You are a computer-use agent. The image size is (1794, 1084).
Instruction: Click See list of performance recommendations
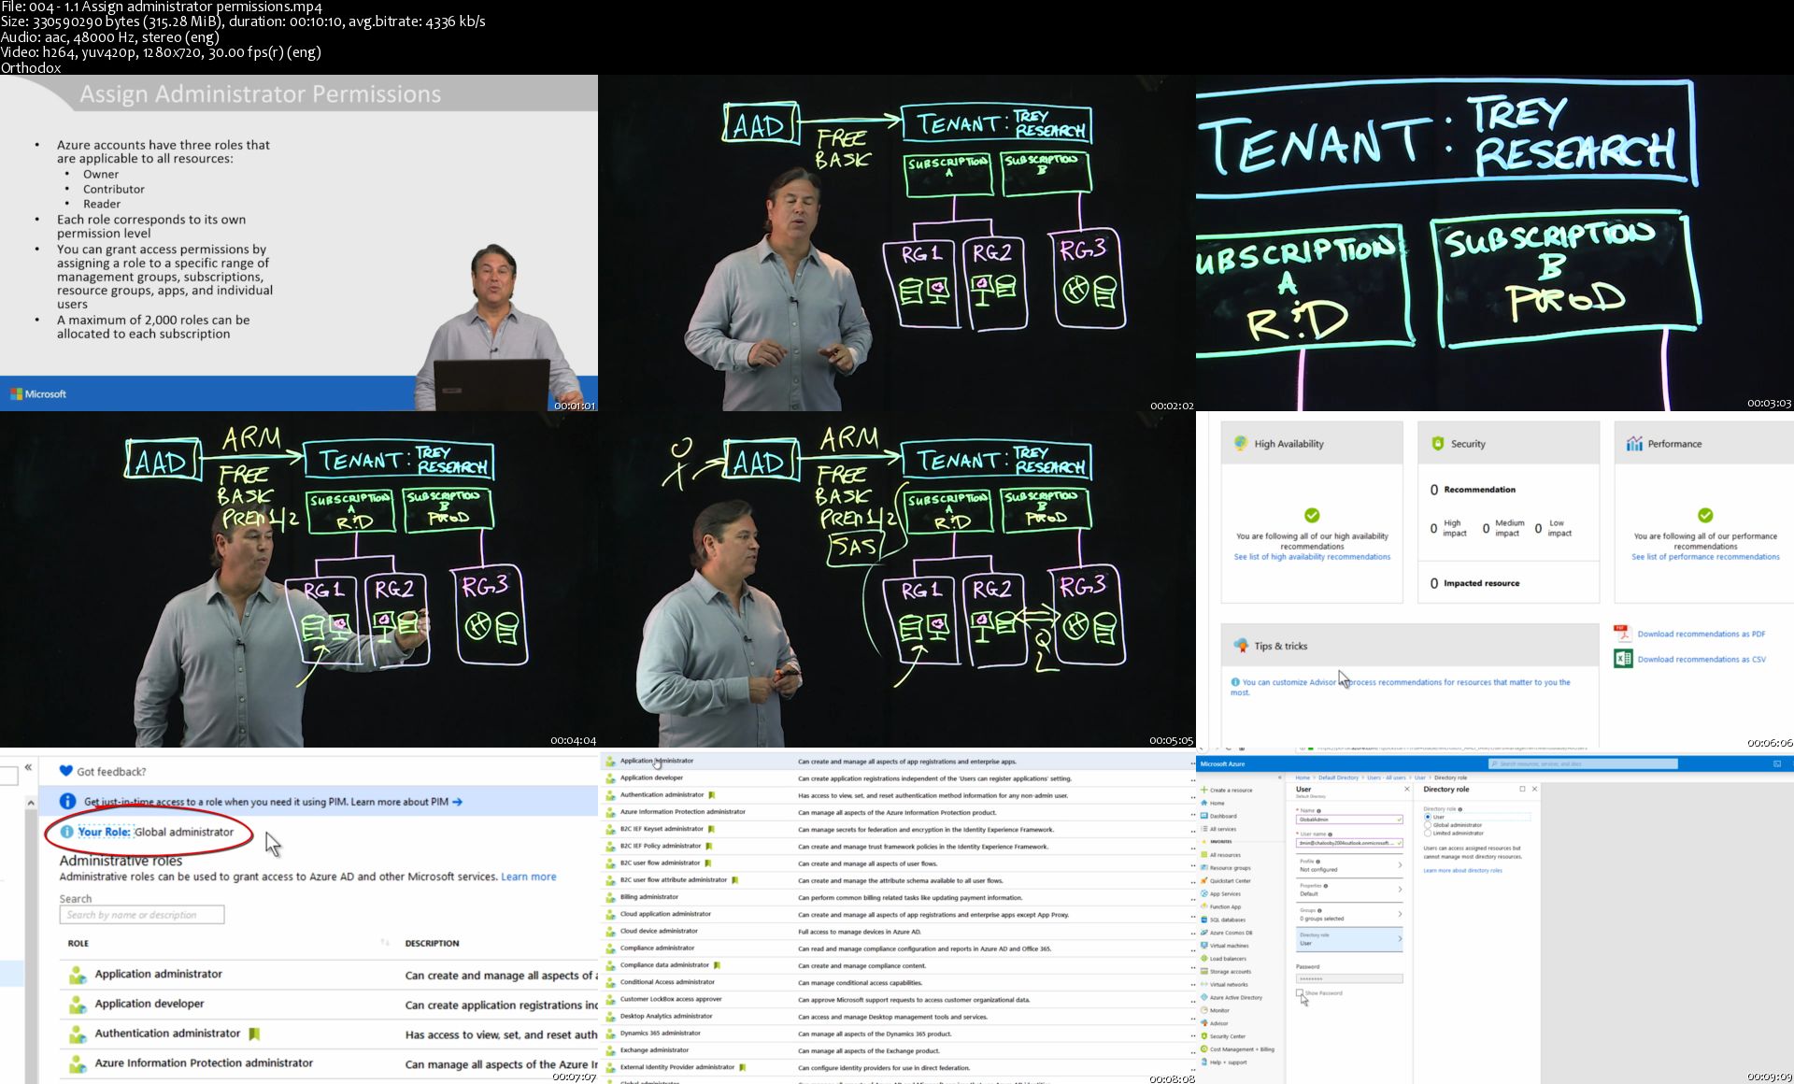point(1705,557)
